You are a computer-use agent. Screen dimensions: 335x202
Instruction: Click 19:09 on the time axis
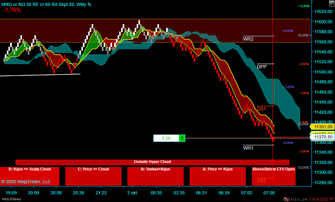click(11, 193)
